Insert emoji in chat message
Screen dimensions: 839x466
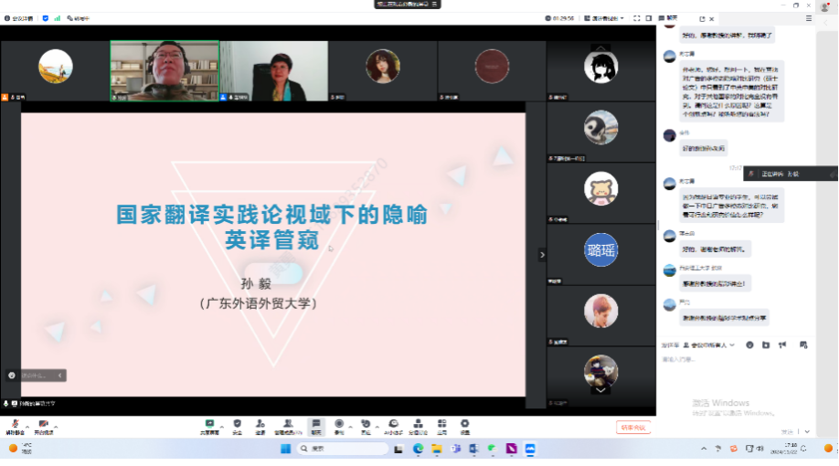pyautogui.click(x=749, y=345)
